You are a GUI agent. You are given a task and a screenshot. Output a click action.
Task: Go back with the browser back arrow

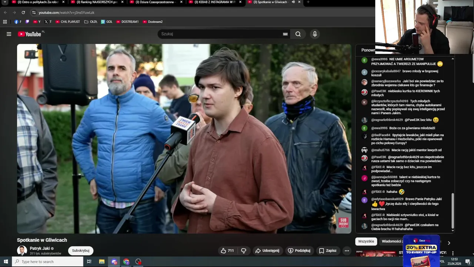click(x=5, y=13)
